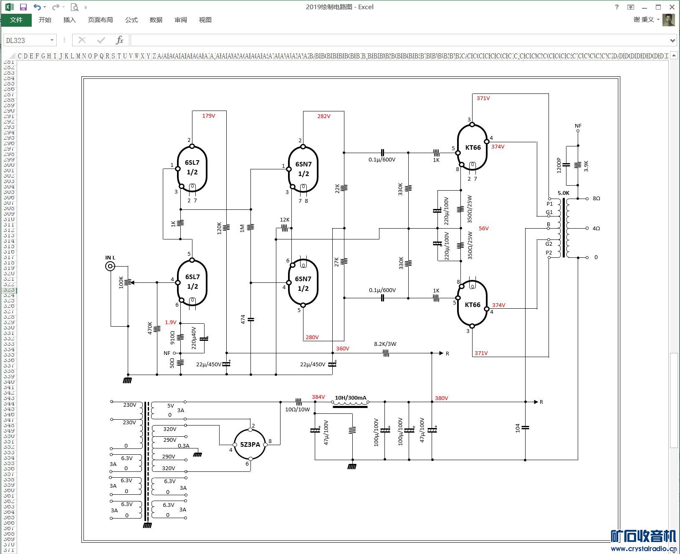This screenshot has height=554, width=680.
Task: Click the Excel logo icon in title bar
Action: [10, 7]
